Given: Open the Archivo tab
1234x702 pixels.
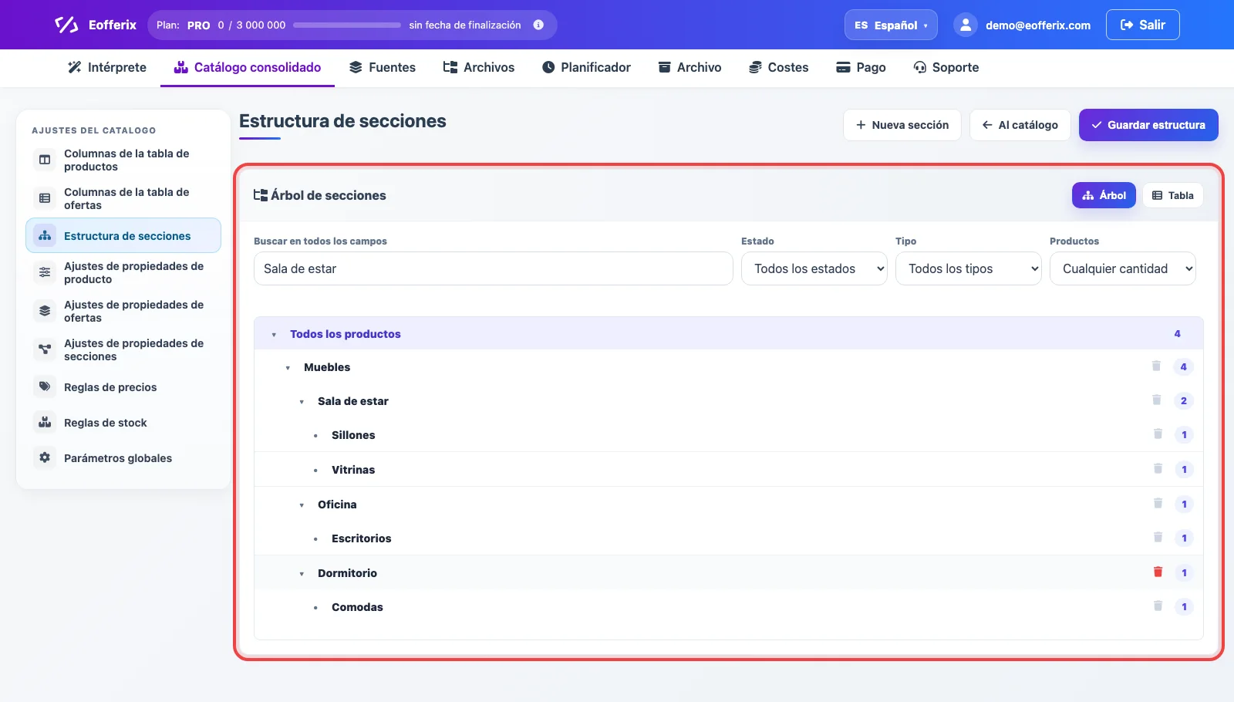Looking at the screenshot, I should pyautogui.click(x=689, y=67).
